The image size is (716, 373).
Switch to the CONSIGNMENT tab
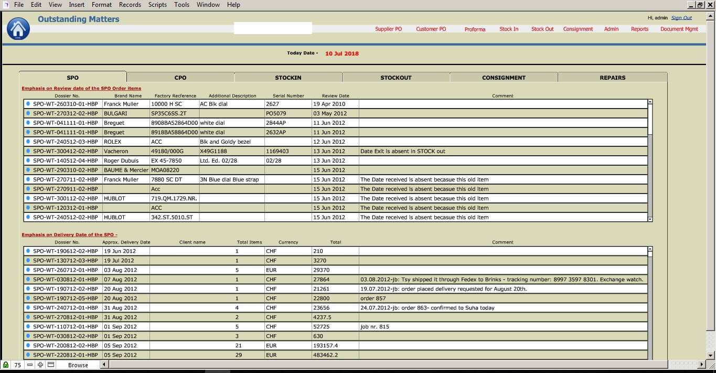click(x=504, y=78)
